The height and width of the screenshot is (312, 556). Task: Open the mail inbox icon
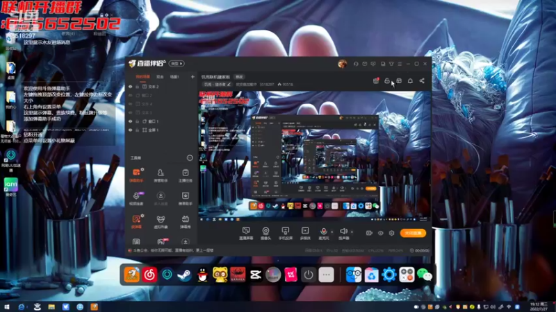tap(364, 64)
